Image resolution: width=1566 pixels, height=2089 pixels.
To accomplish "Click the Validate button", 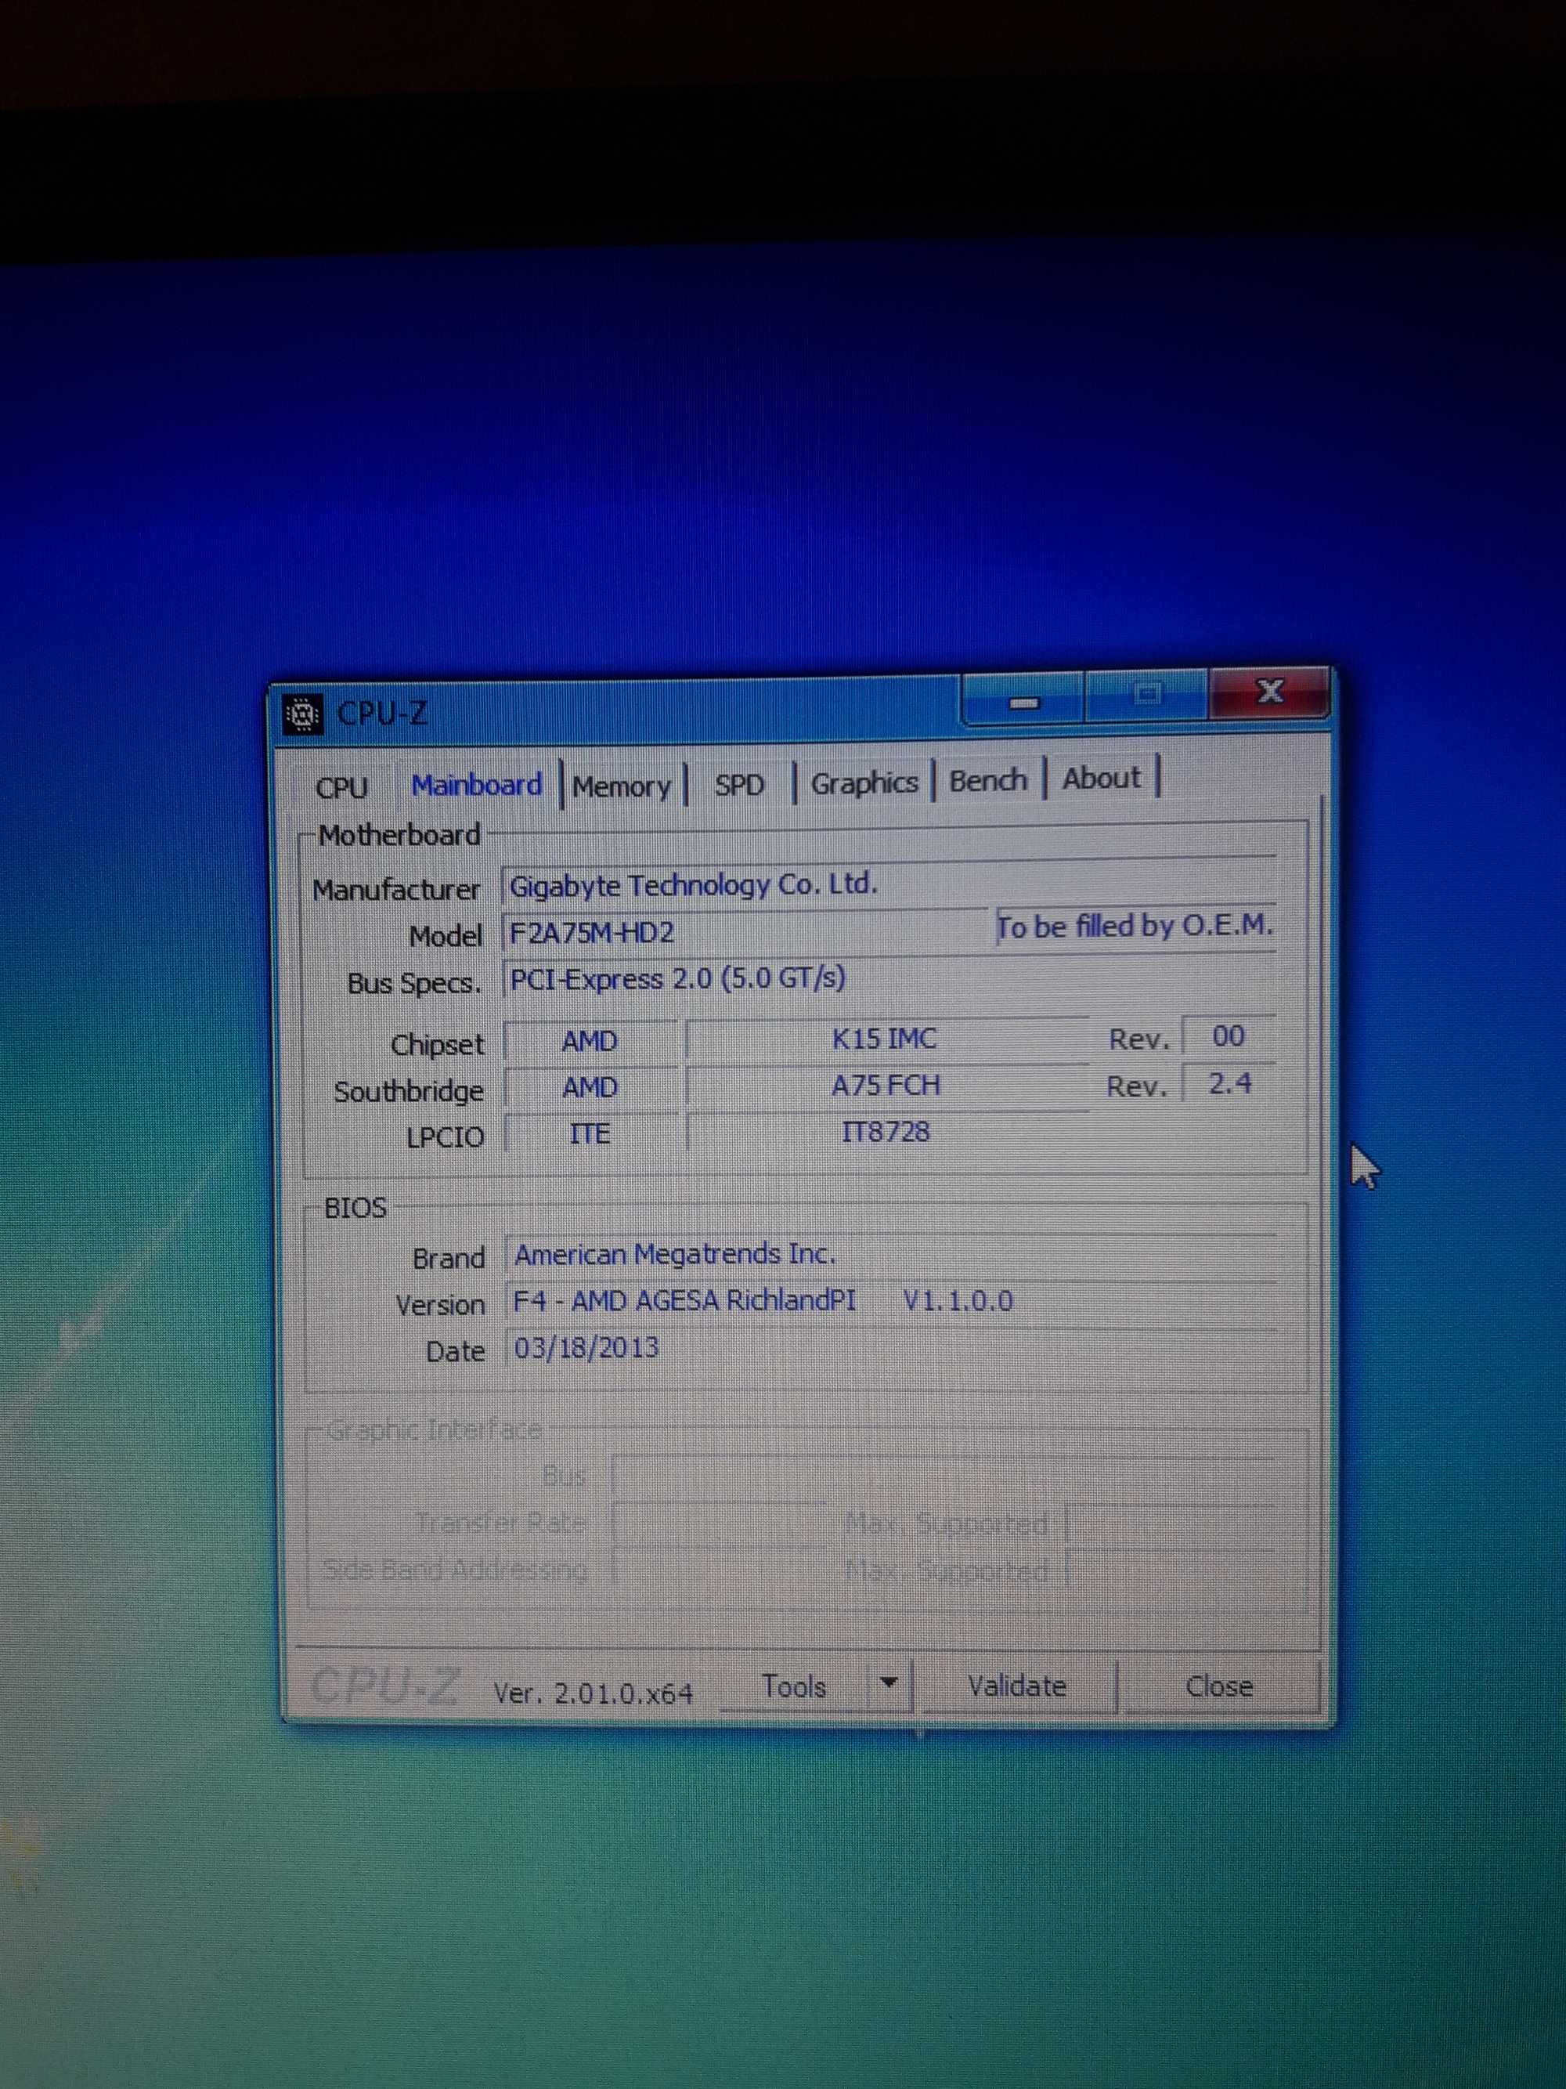I will tap(1018, 1686).
